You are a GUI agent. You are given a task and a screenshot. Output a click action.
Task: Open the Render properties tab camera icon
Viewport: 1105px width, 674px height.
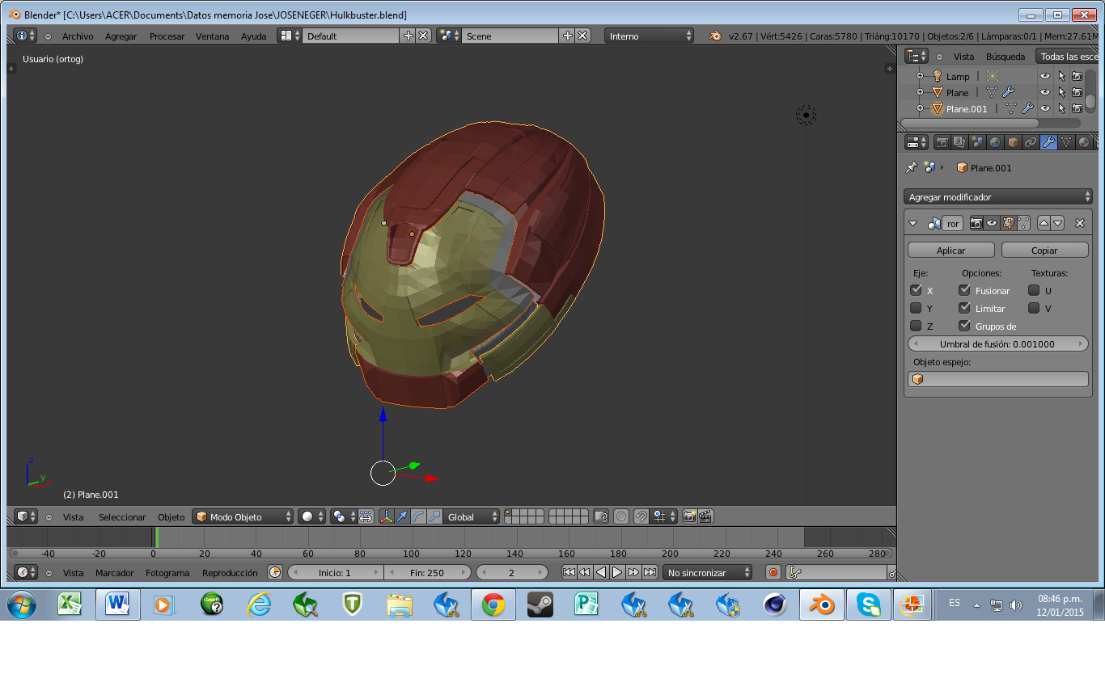pyautogui.click(x=942, y=142)
